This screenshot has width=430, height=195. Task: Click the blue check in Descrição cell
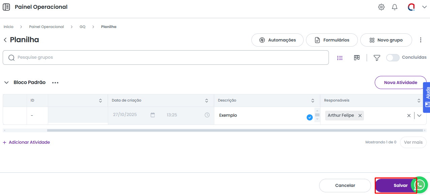(309, 117)
